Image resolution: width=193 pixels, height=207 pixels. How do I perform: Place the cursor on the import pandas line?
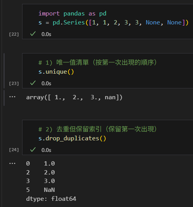(72, 14)
